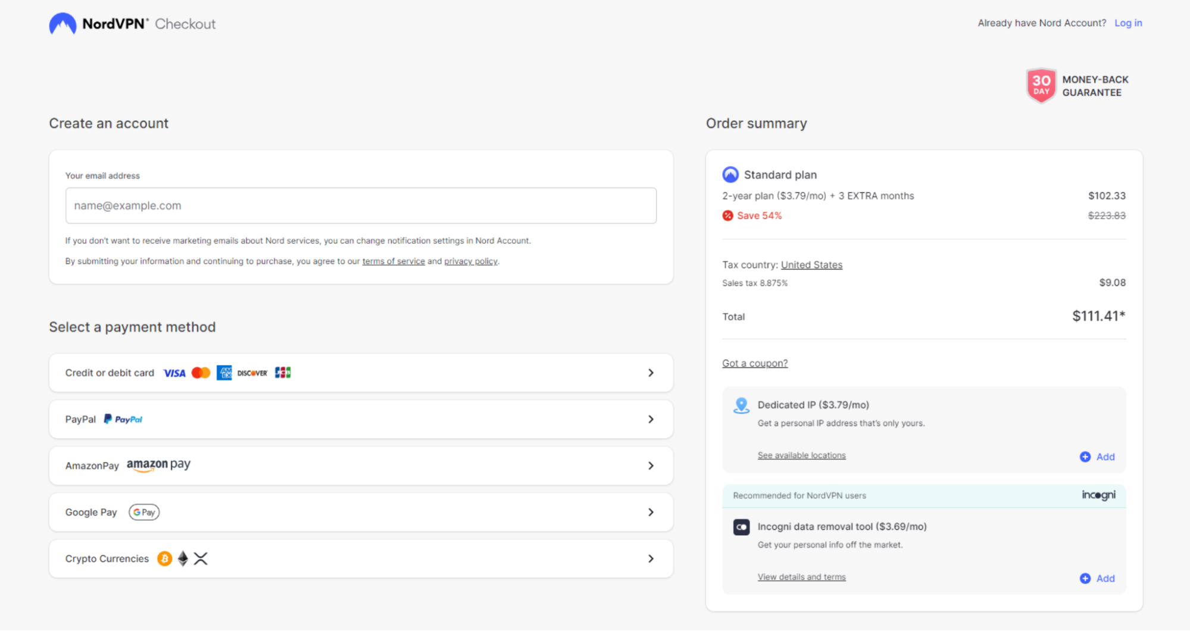Click the Dedicated IP location pin icon
This screenshot has height=631, width=1190.
[x=741, y=405]
